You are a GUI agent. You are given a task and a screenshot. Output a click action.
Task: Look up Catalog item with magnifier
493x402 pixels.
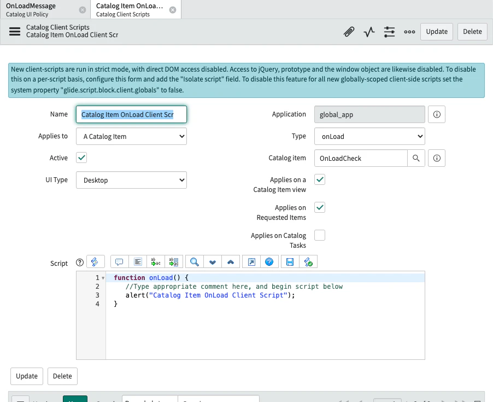416,158
